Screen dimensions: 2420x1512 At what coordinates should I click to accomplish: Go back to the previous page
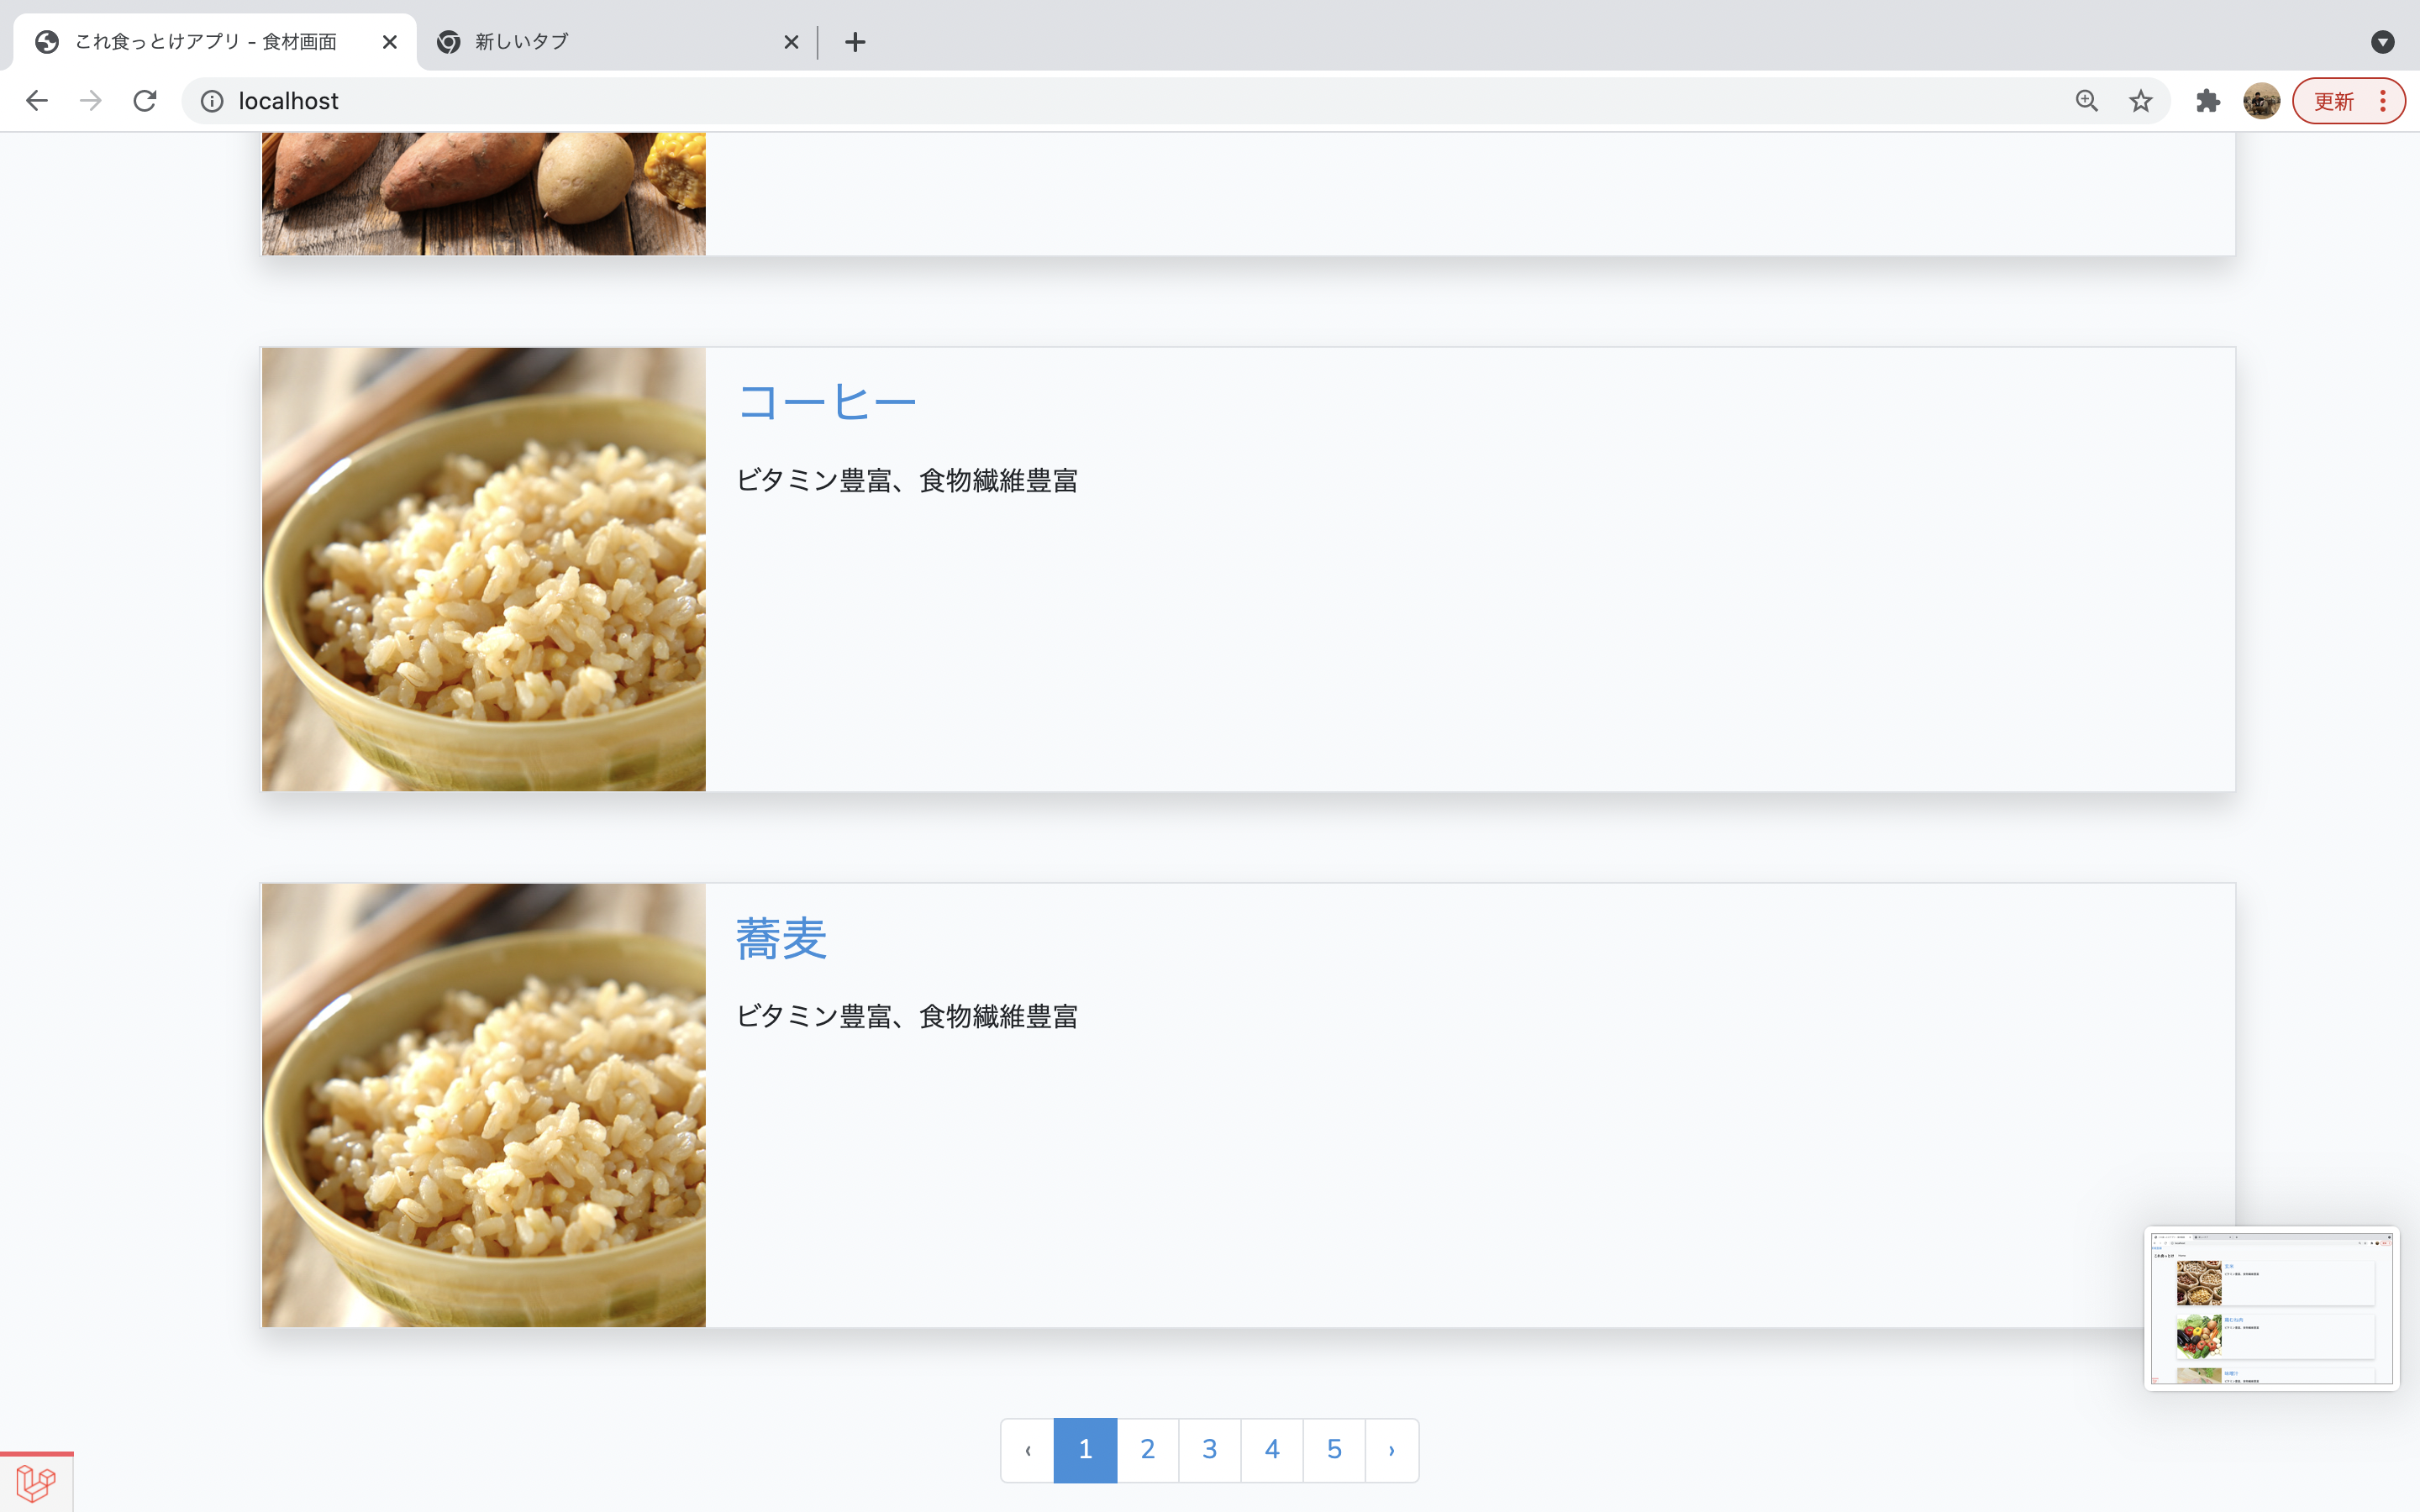pyautogui.click(x=37, y=101)
